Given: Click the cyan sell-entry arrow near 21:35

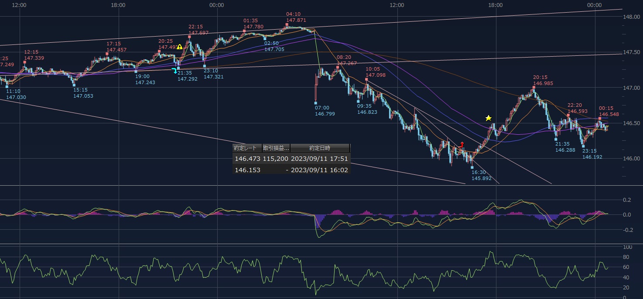Looking at the screenshot, I should click(x=174, y=71).
